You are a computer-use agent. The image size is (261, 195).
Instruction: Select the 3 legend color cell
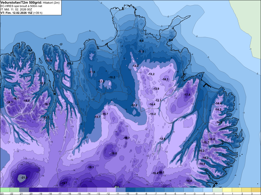tap(256, 190)
